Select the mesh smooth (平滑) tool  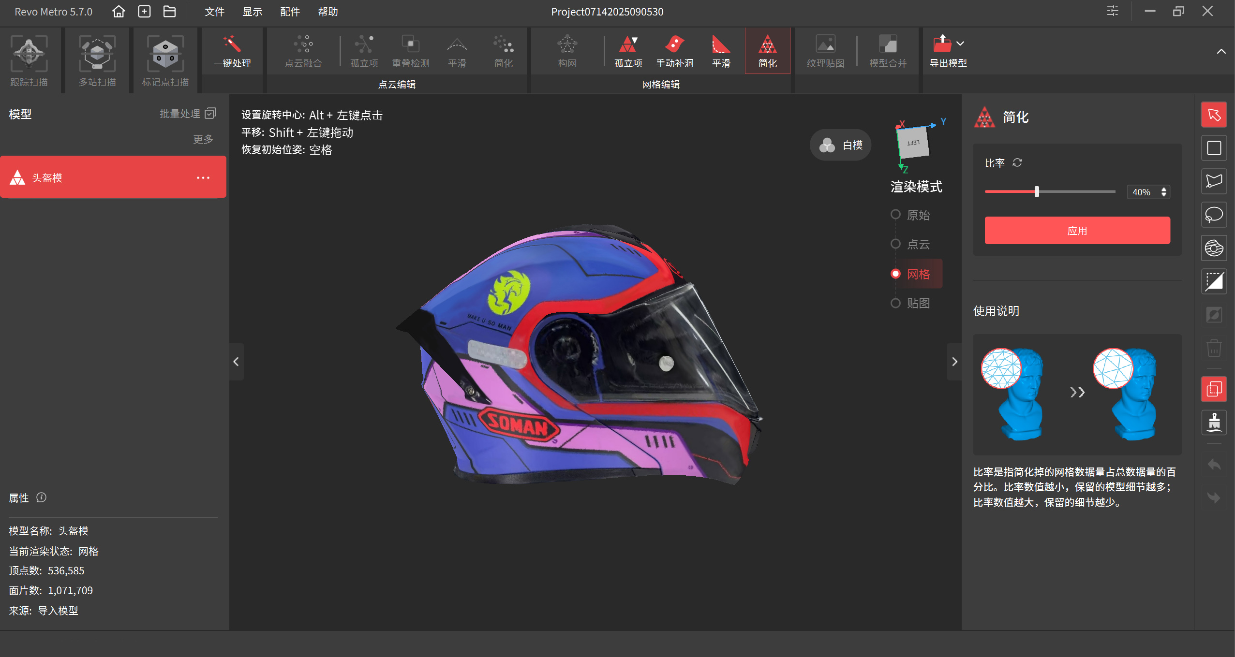point(721,51)
